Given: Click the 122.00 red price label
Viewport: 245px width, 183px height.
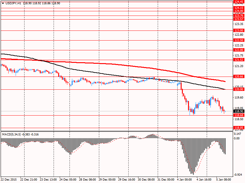Looking at the screenshot, I should point(238,50).
